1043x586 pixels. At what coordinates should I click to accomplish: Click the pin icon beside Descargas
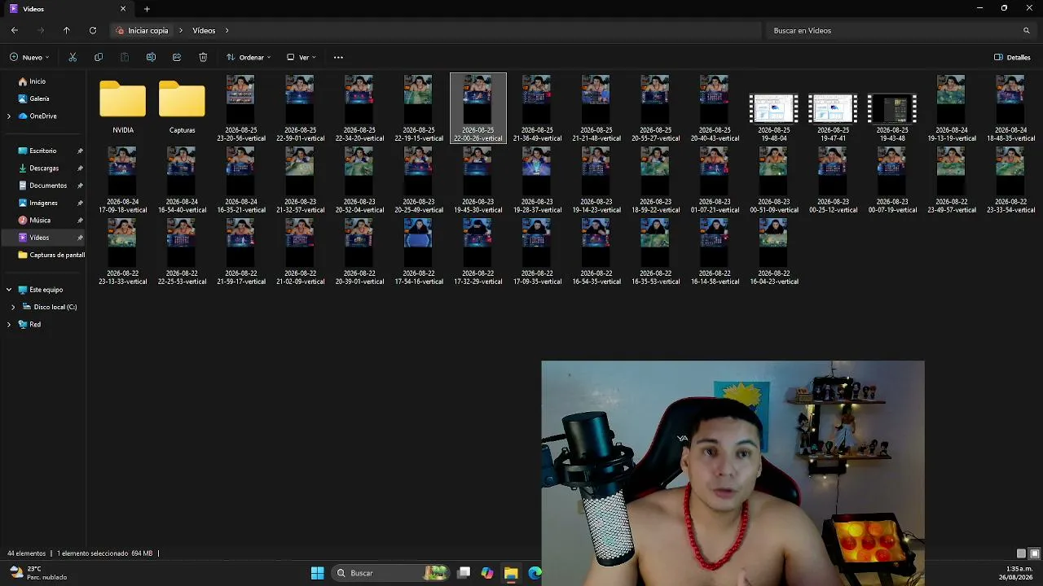(x=80, y=168)
